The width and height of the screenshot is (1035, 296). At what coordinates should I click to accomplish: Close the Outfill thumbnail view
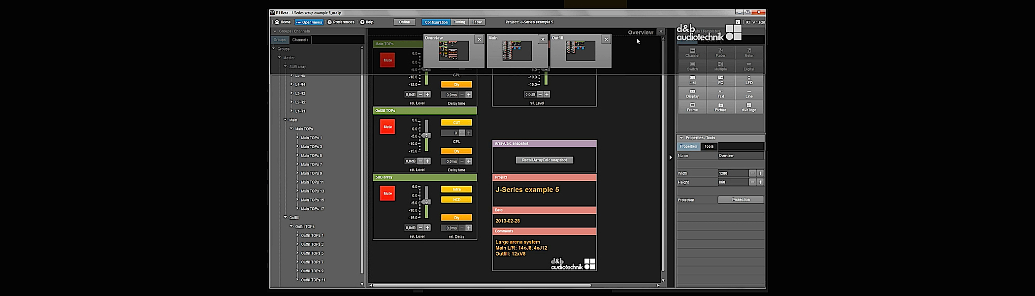[606, 39]
